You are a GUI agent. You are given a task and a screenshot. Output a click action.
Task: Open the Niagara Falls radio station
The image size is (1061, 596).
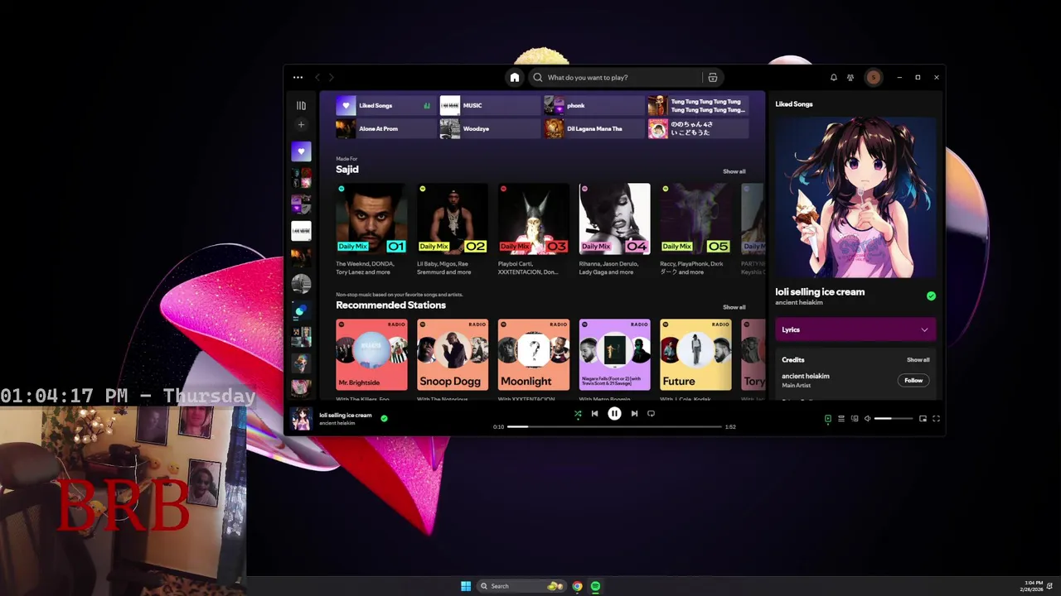pyautogui.click(x=614, y=354)
